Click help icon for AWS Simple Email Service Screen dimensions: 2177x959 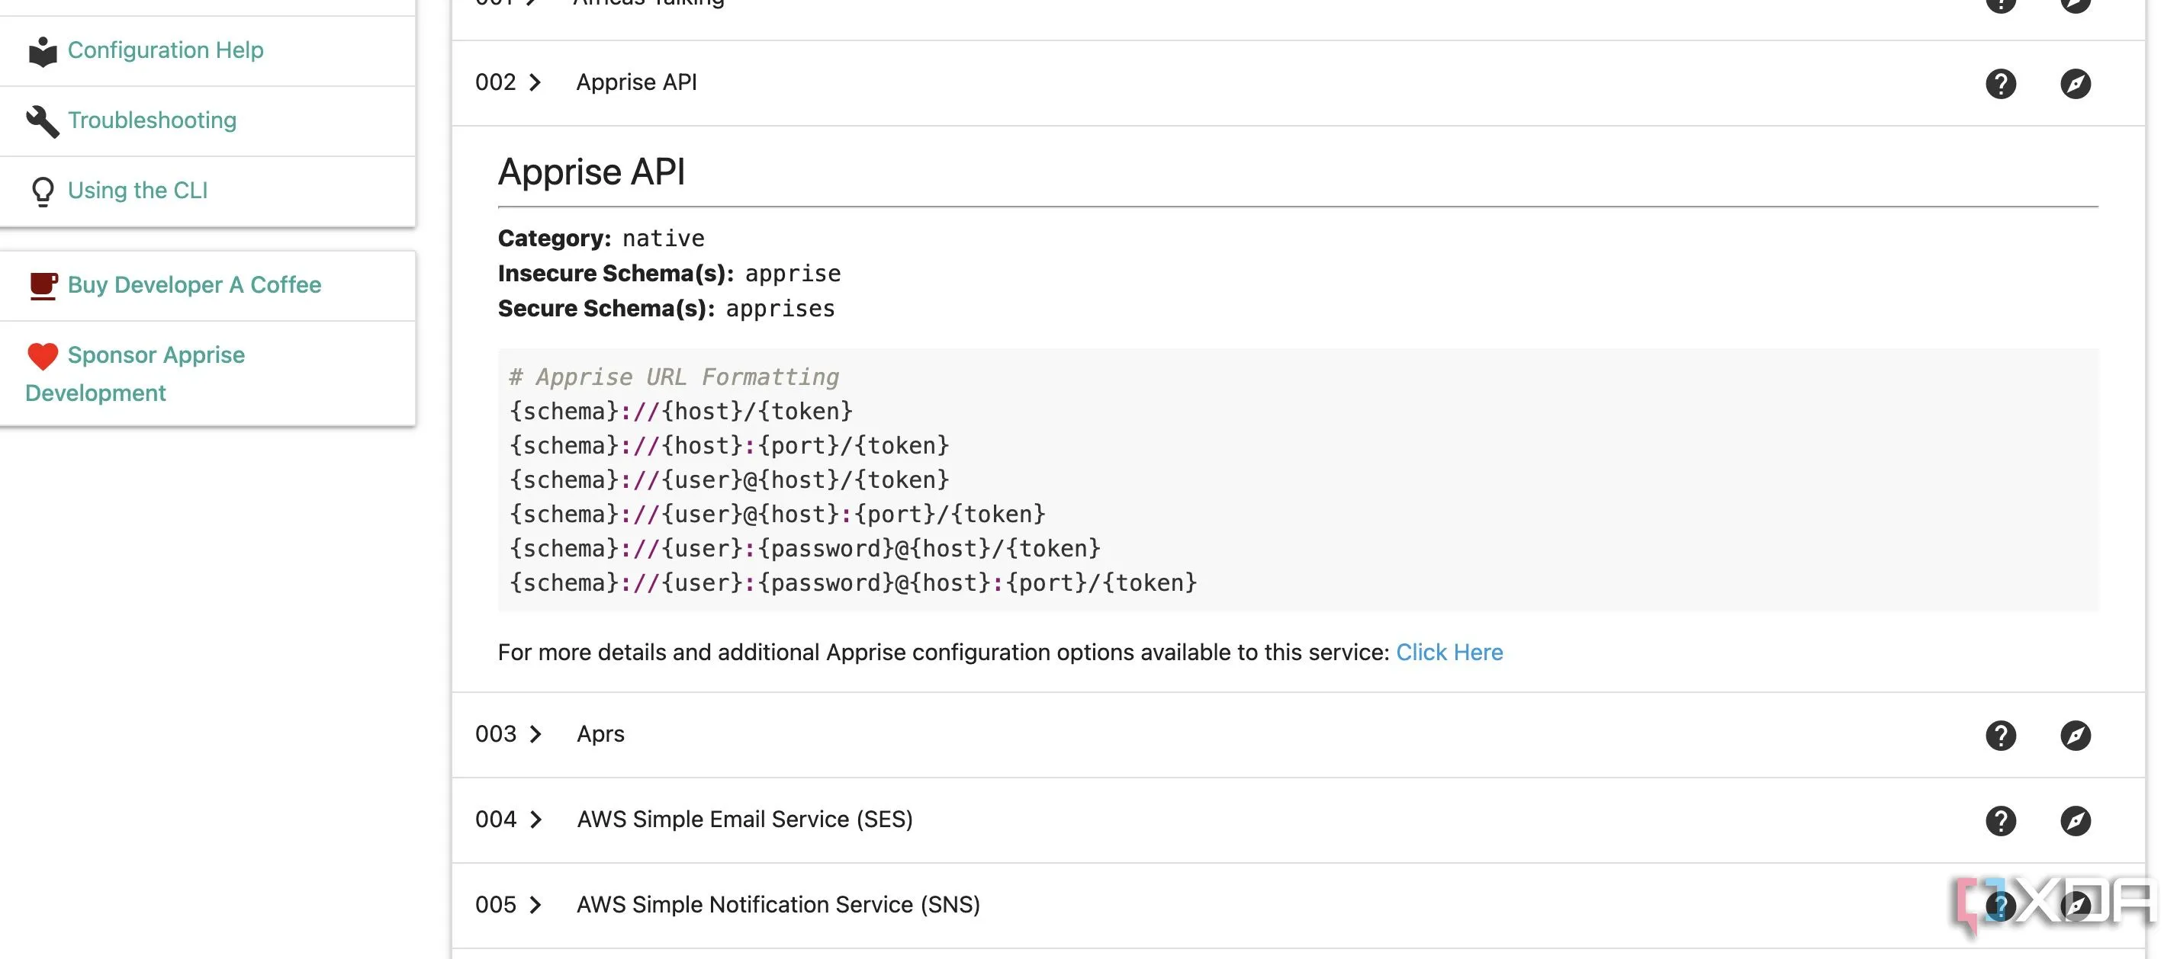[x=2000, y=820]
